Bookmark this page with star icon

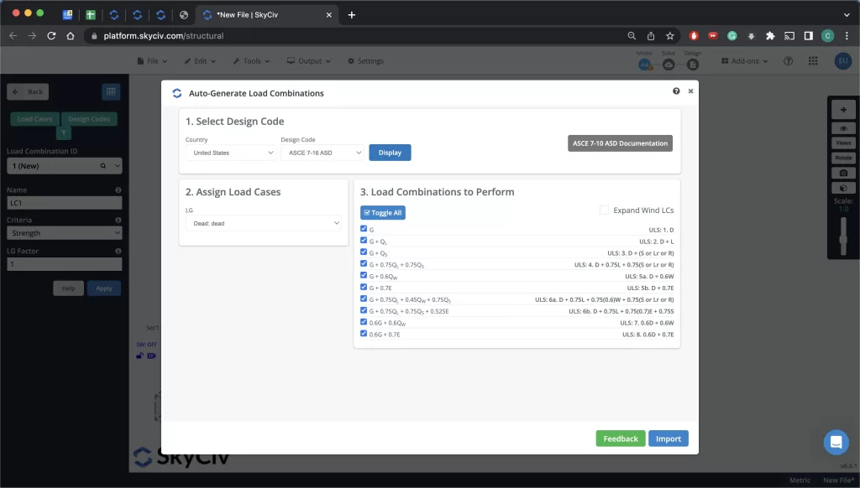pos(669,35)
